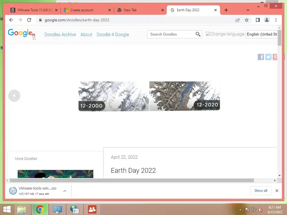Go back to the previous page
The width and height of the screenshot is (287, 215).
[x=11, y=20]
